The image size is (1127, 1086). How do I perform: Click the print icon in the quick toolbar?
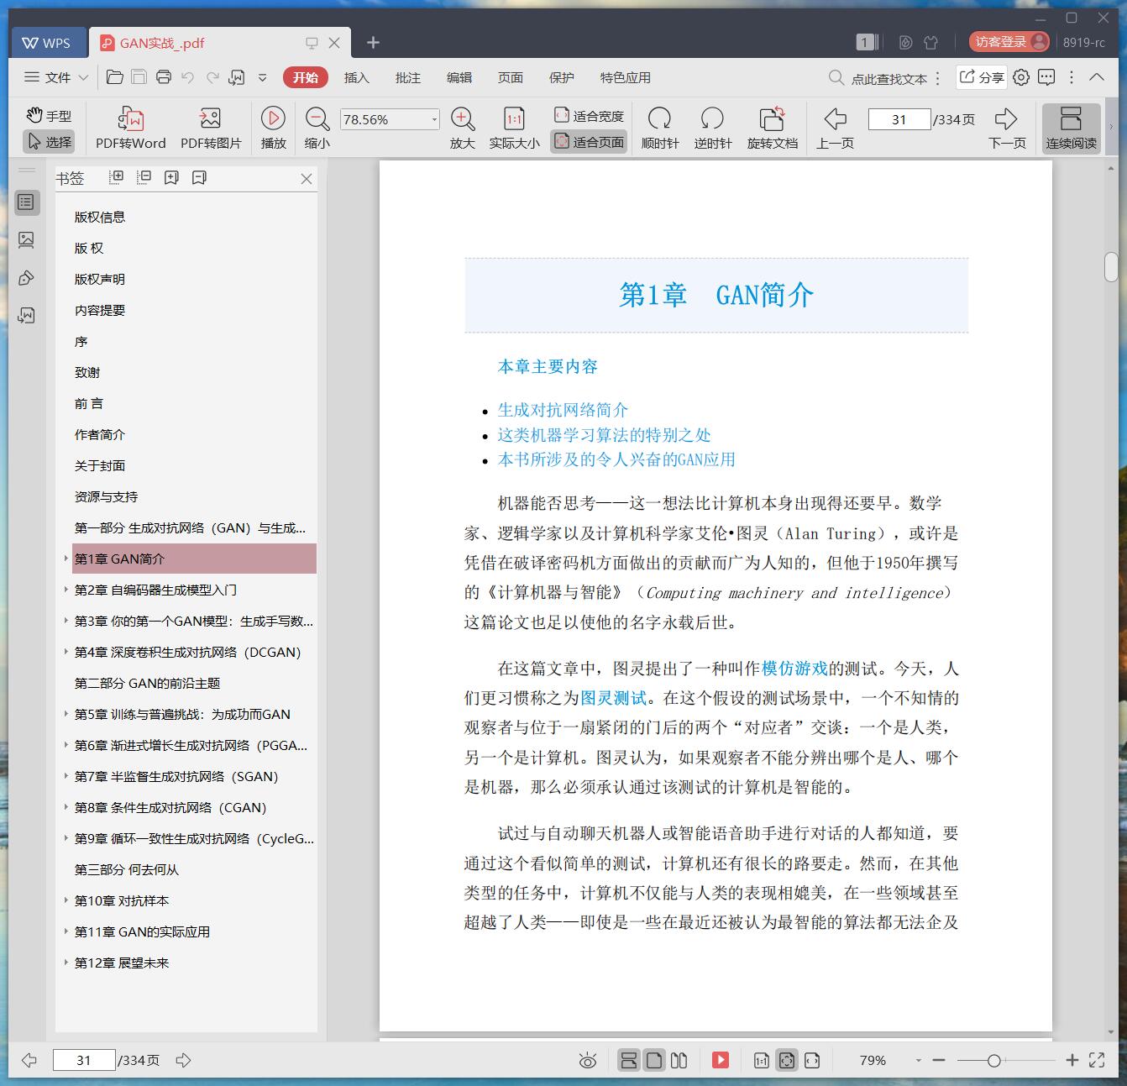click(164, 77)
